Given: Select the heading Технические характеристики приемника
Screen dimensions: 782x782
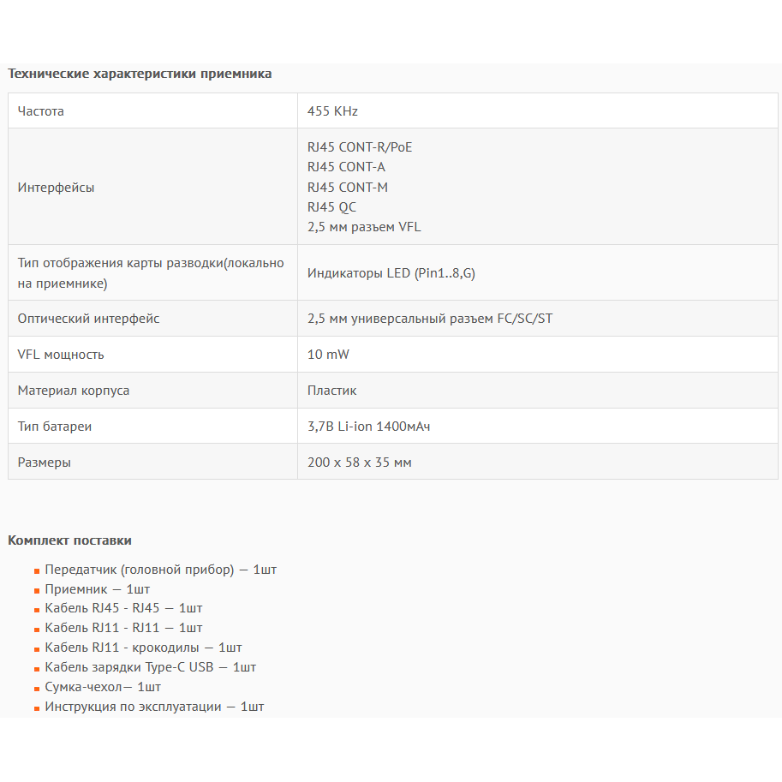Looking at the screenshot, I should click(140, 75).
